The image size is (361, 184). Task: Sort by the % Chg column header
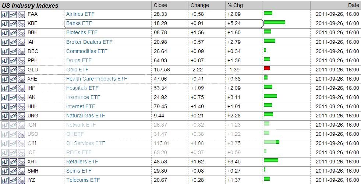(235, 5)
